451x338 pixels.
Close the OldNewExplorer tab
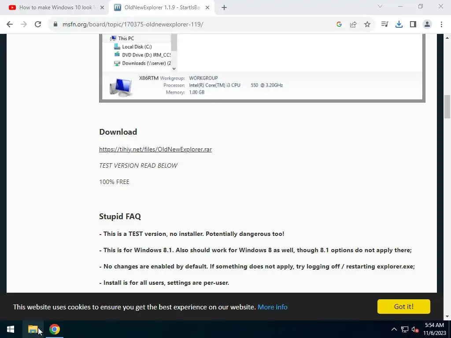(207, 8)
